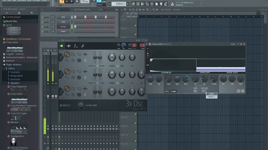Mute the Kick channel via its green LED
Screen dimensions: 268x150
pyautogui.click(x=42, y=17)
